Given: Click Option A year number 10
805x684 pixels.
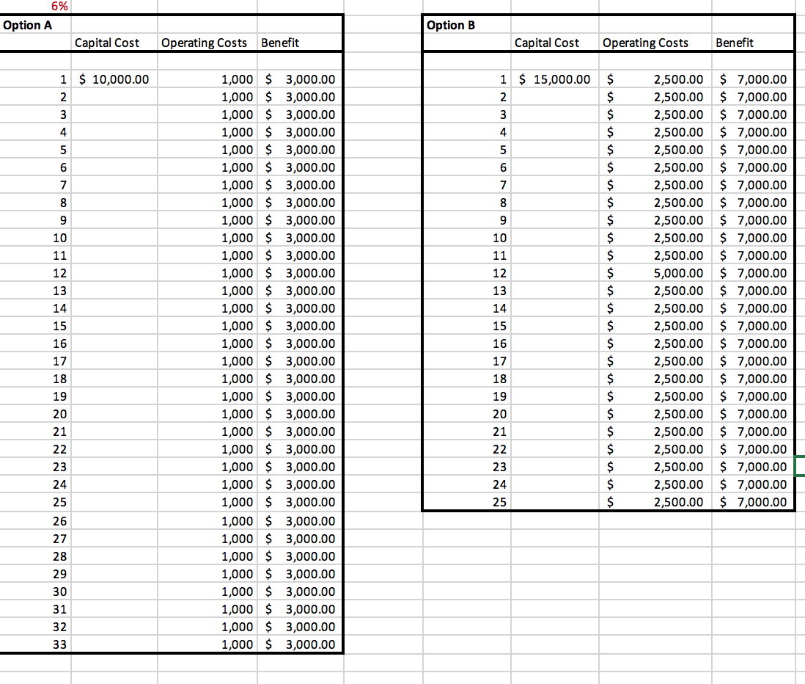Looking at the screenshot, I should (x=35, y=238).
